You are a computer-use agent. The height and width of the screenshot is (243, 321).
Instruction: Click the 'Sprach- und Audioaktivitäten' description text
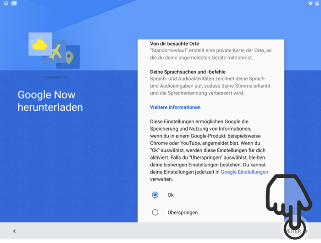point(210,86)
